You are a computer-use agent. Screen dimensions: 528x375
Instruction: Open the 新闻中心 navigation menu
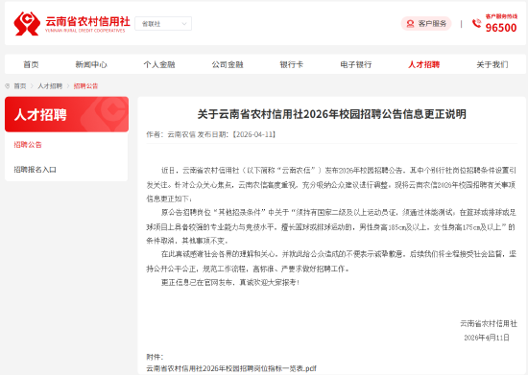[x=91, y=64]
